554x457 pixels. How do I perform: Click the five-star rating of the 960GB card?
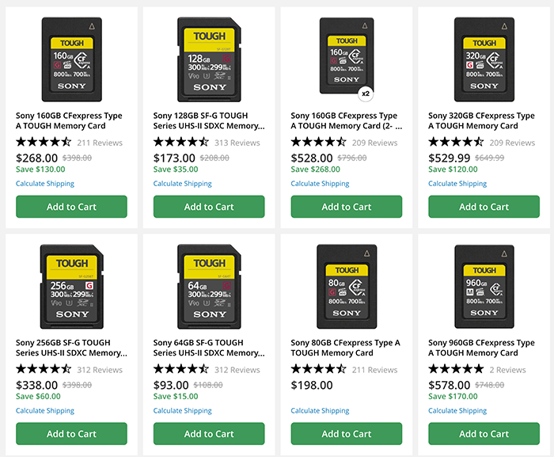(x=456, y=369)
